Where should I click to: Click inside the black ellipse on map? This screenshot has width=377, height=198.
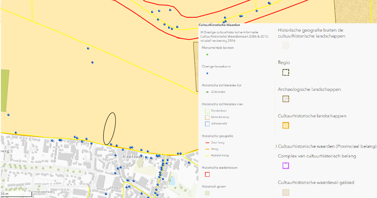(x=109, y=128)
